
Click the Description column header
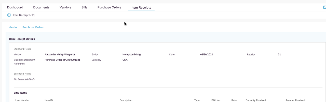(x=126, y=100)
